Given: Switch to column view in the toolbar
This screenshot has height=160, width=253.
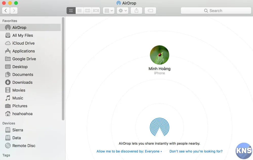Looking at the screenshot, I should (87, 10).
